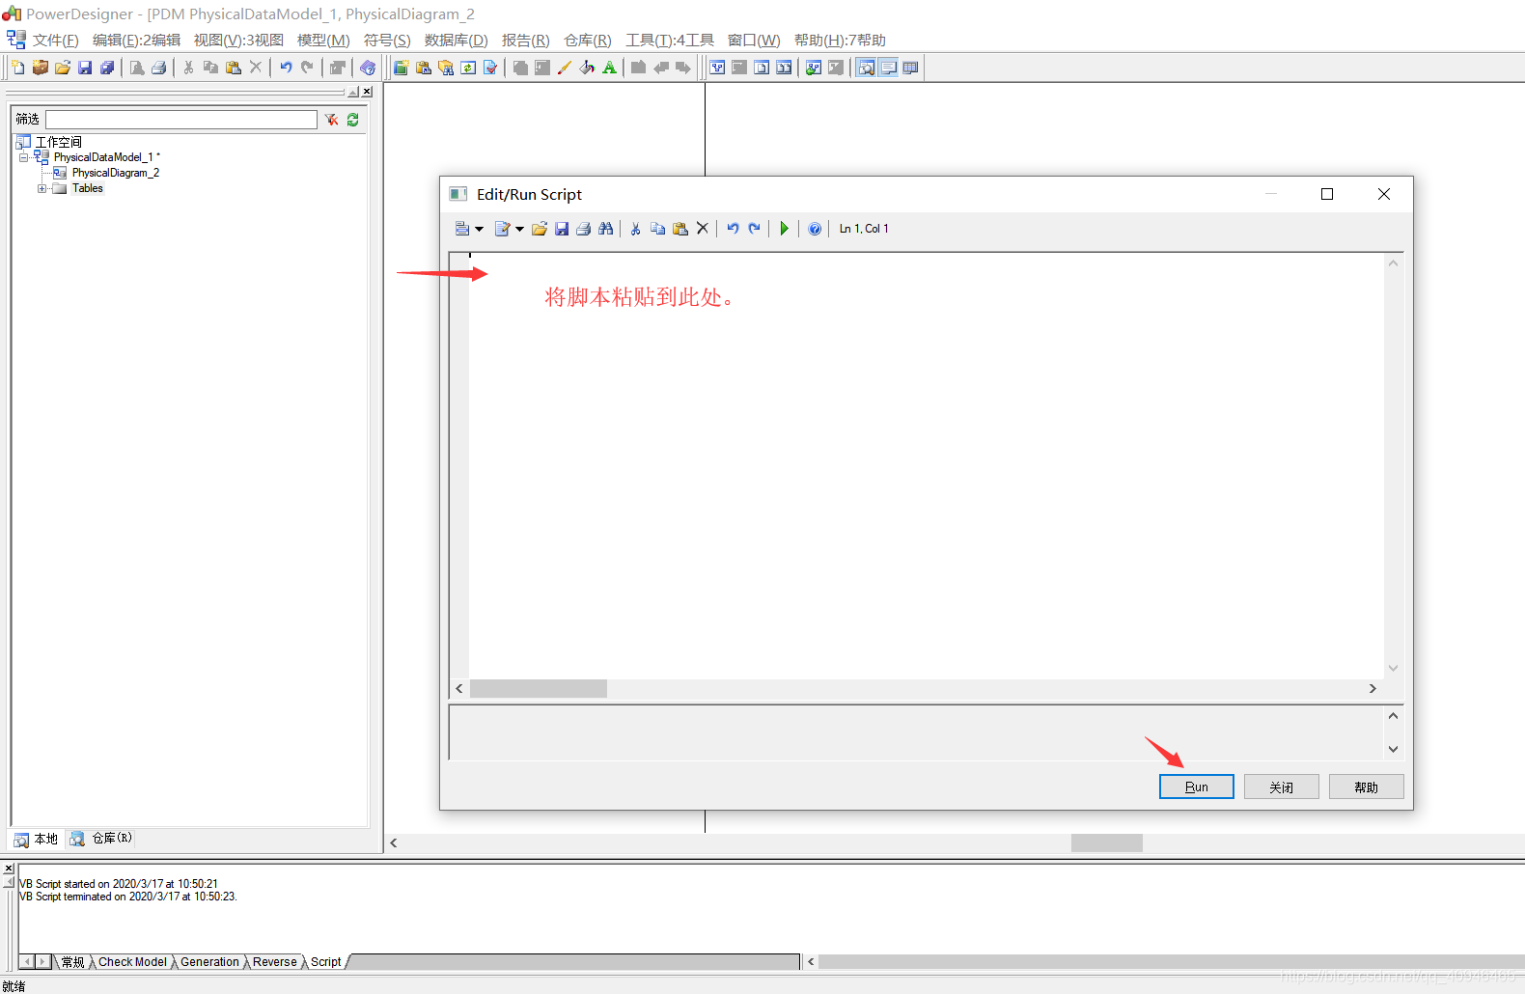Click diagram horizontal scrollbar thumb
This screenshot has height=994, width=1525.
[x=1106, y=842]
